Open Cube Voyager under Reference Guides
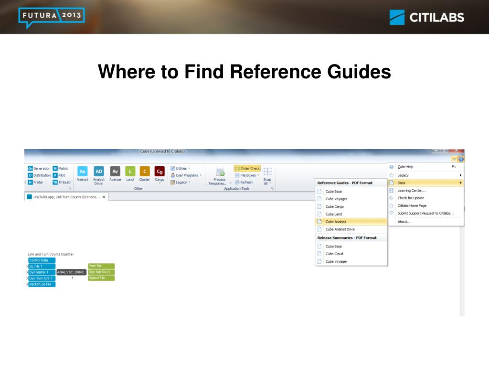489x367 pixels. click(x=351, y=199)
